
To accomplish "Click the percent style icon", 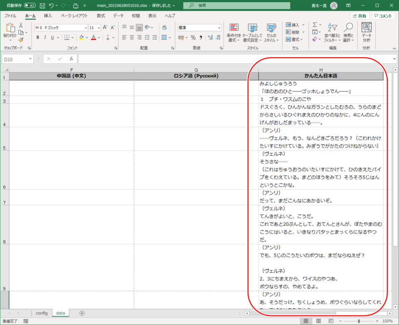I will (193, 37).
